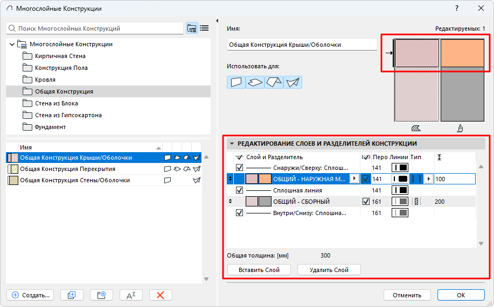The height and width of the screenshot is (307, 494).
Task: Toggle Slab usage icon under Использовать для
Action: click(x=255, y=82)
